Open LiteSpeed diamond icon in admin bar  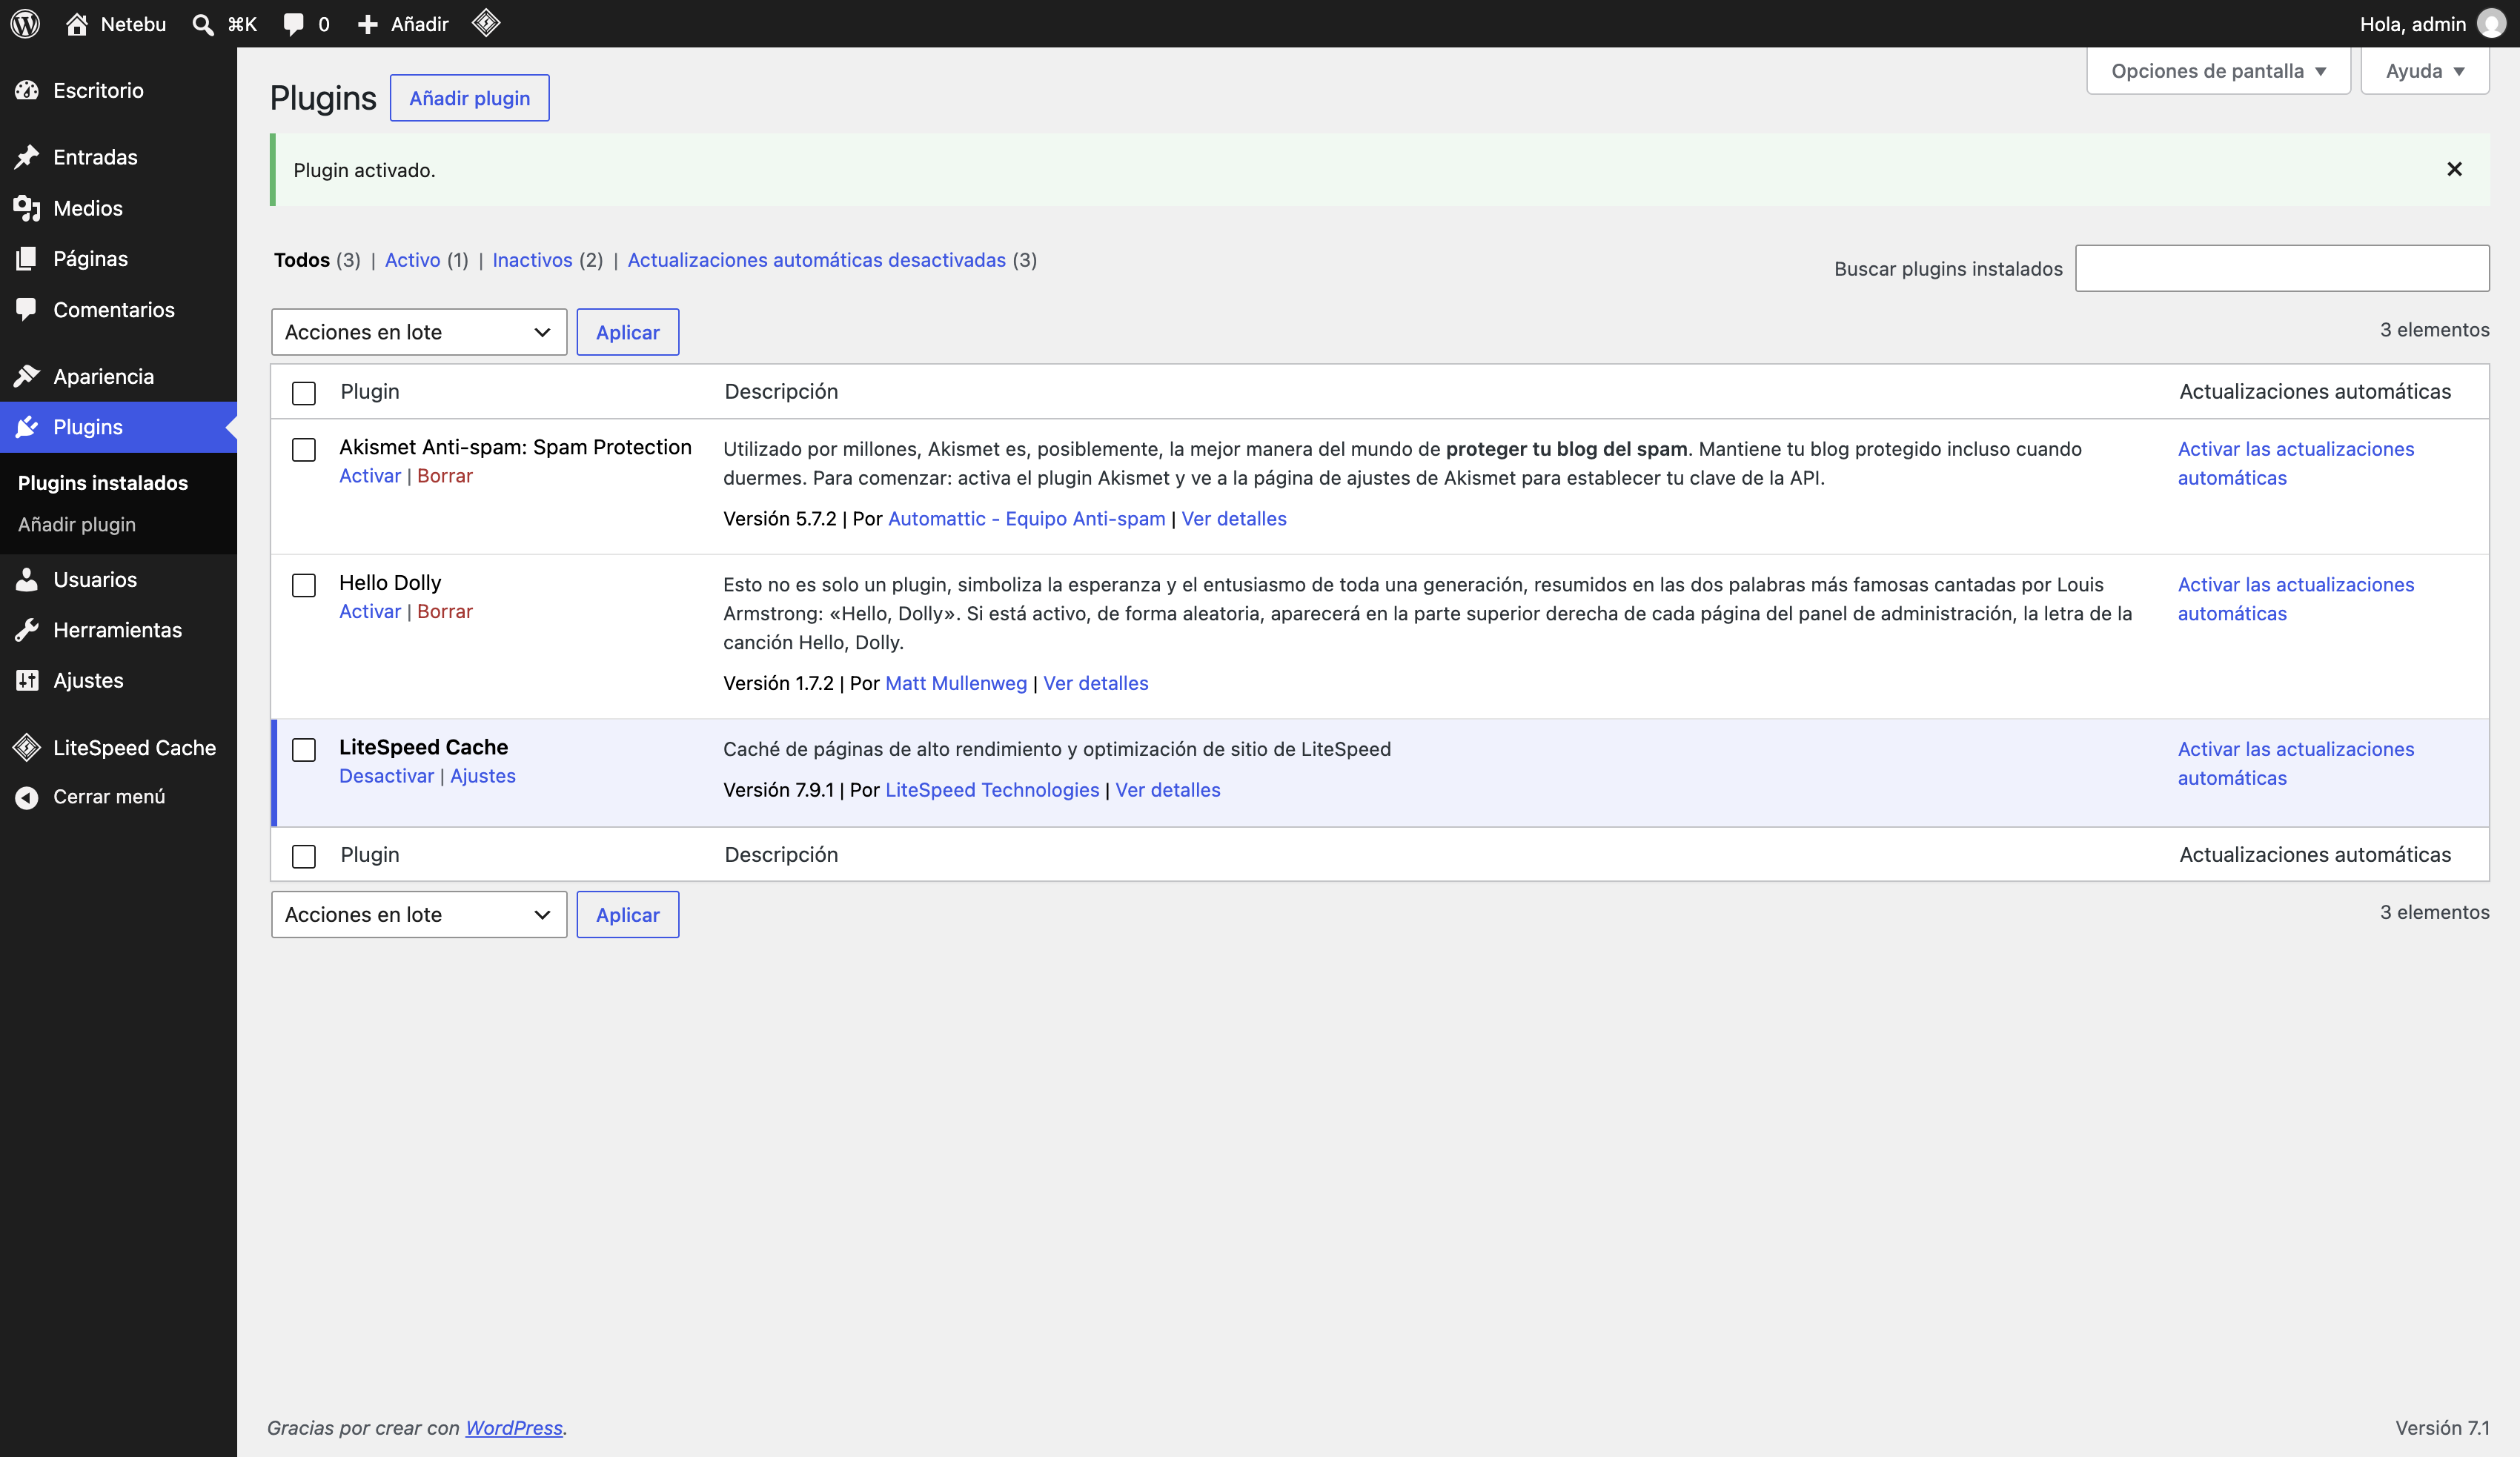click(x=486, y=23)
